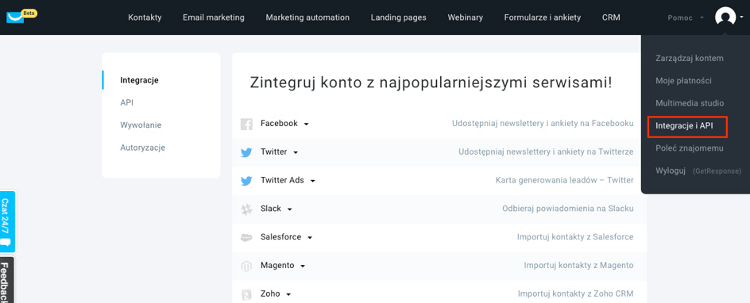The width and height of the screenshot is (750, 303).
Task: Click the Magento logo icon
Action: click(x=246, y=267)
